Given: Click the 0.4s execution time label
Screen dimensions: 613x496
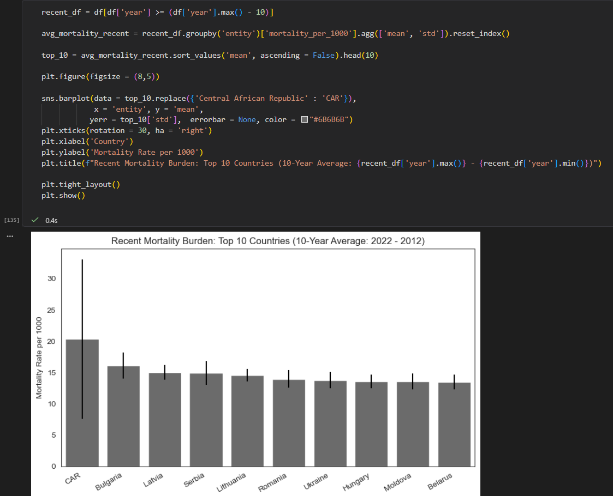Looking at the screenshot, I should pos(51,220).
